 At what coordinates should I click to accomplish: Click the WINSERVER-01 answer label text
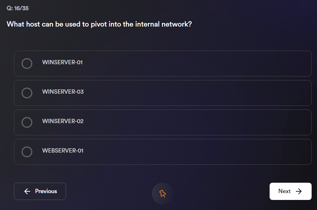(x=62, y=62)
